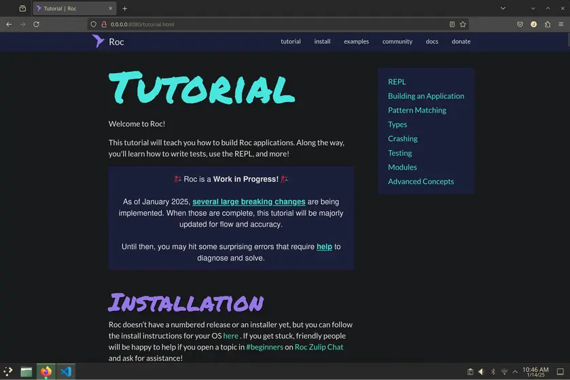Screen dimensions: 570x380
Task: Open the install nav link
Action: pyautogui.click(x=322, y=41)
